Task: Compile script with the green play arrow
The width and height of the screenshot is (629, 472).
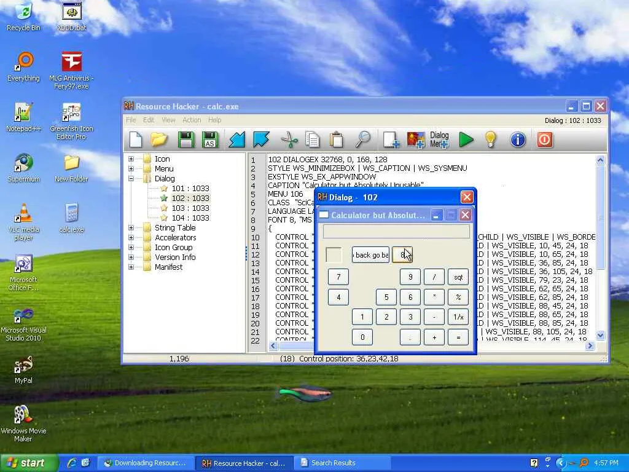Action: [466, 140]
